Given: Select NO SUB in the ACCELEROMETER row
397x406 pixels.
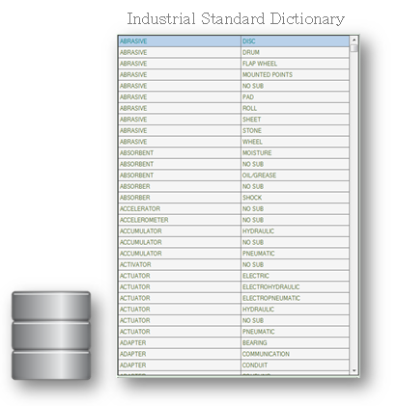Looking at the screenshot, I should (295, 220).
